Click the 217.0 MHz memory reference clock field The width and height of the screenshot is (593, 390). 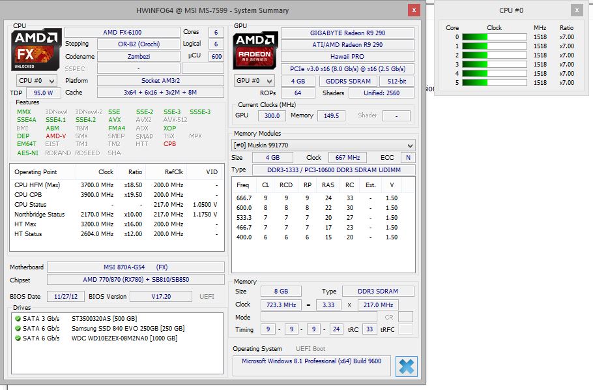click(x=378, y=305)
